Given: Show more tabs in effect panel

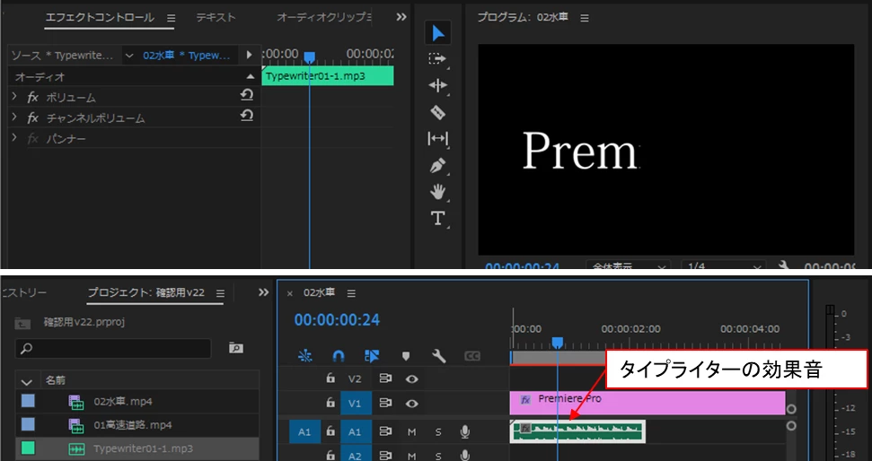Looking at the screenshot, I should (x=401, y=18).
